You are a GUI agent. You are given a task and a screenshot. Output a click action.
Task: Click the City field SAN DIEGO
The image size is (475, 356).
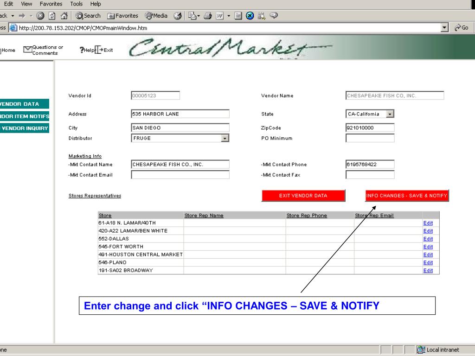180,128
